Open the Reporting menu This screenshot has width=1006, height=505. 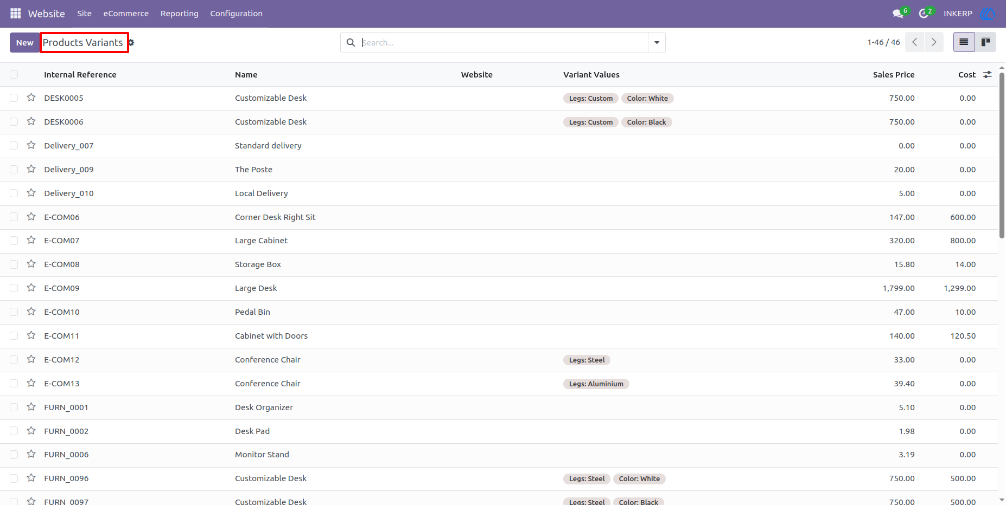pyautogui.click(x=179, y=14)
